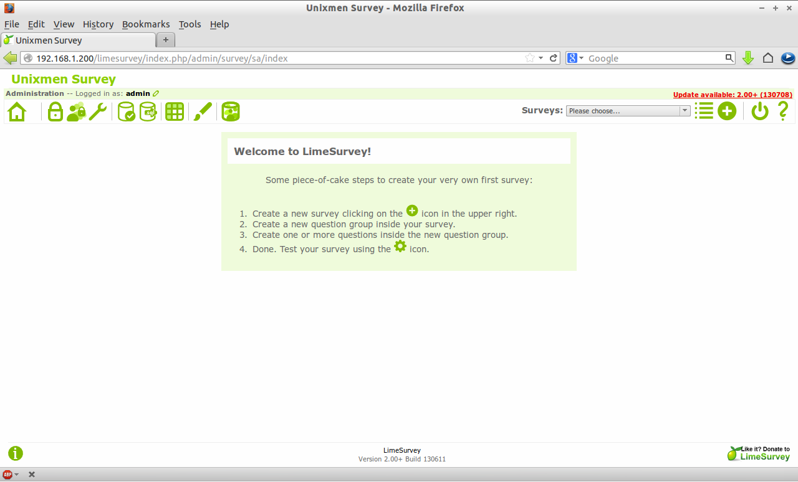Click the green info icon in footer
This screenshot has width=798, height=482.
click(16, 453)
